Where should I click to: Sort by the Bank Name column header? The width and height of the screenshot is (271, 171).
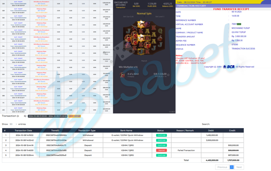126,130
